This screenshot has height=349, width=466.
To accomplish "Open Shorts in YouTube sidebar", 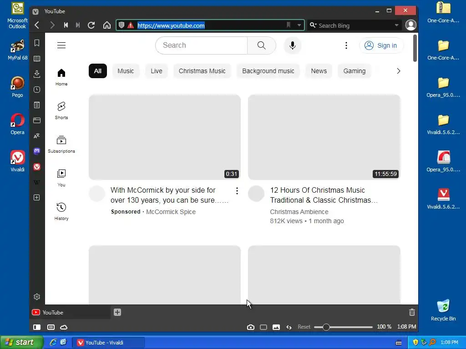I will [x=61, y=111].
